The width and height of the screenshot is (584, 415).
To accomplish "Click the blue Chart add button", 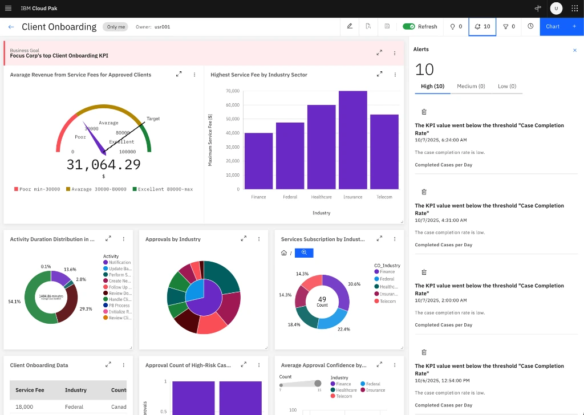I will pyautogui.click(x=561, y=26).
